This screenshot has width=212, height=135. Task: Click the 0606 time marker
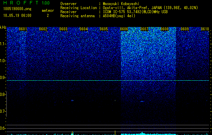click(x=124, y=29)
